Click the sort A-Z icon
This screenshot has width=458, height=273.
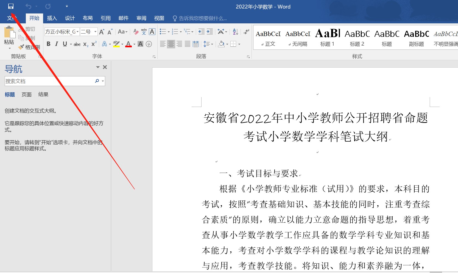click(235, 32)
